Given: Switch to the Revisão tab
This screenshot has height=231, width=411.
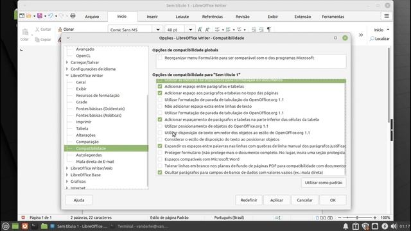Looking at the screenshot, I should (x=243, y=17).
